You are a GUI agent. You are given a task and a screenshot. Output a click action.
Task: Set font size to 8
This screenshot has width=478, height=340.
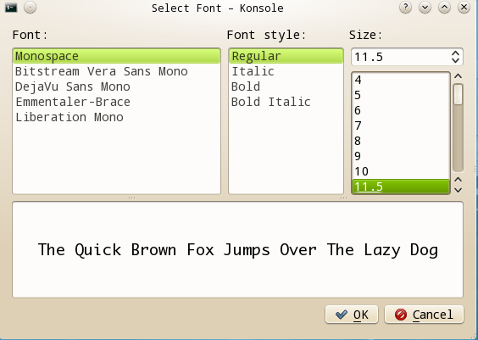(x=401, y=141)
